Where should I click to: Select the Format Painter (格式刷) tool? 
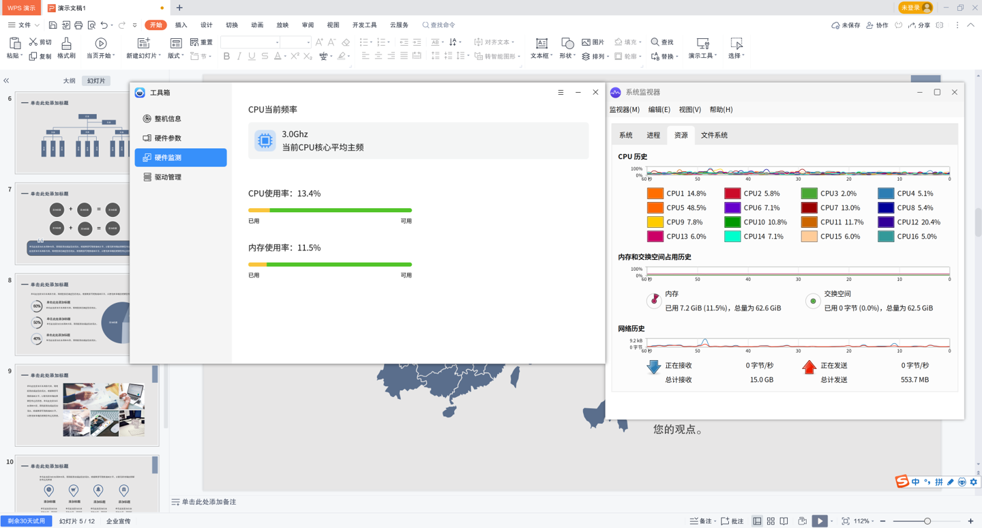66,48
